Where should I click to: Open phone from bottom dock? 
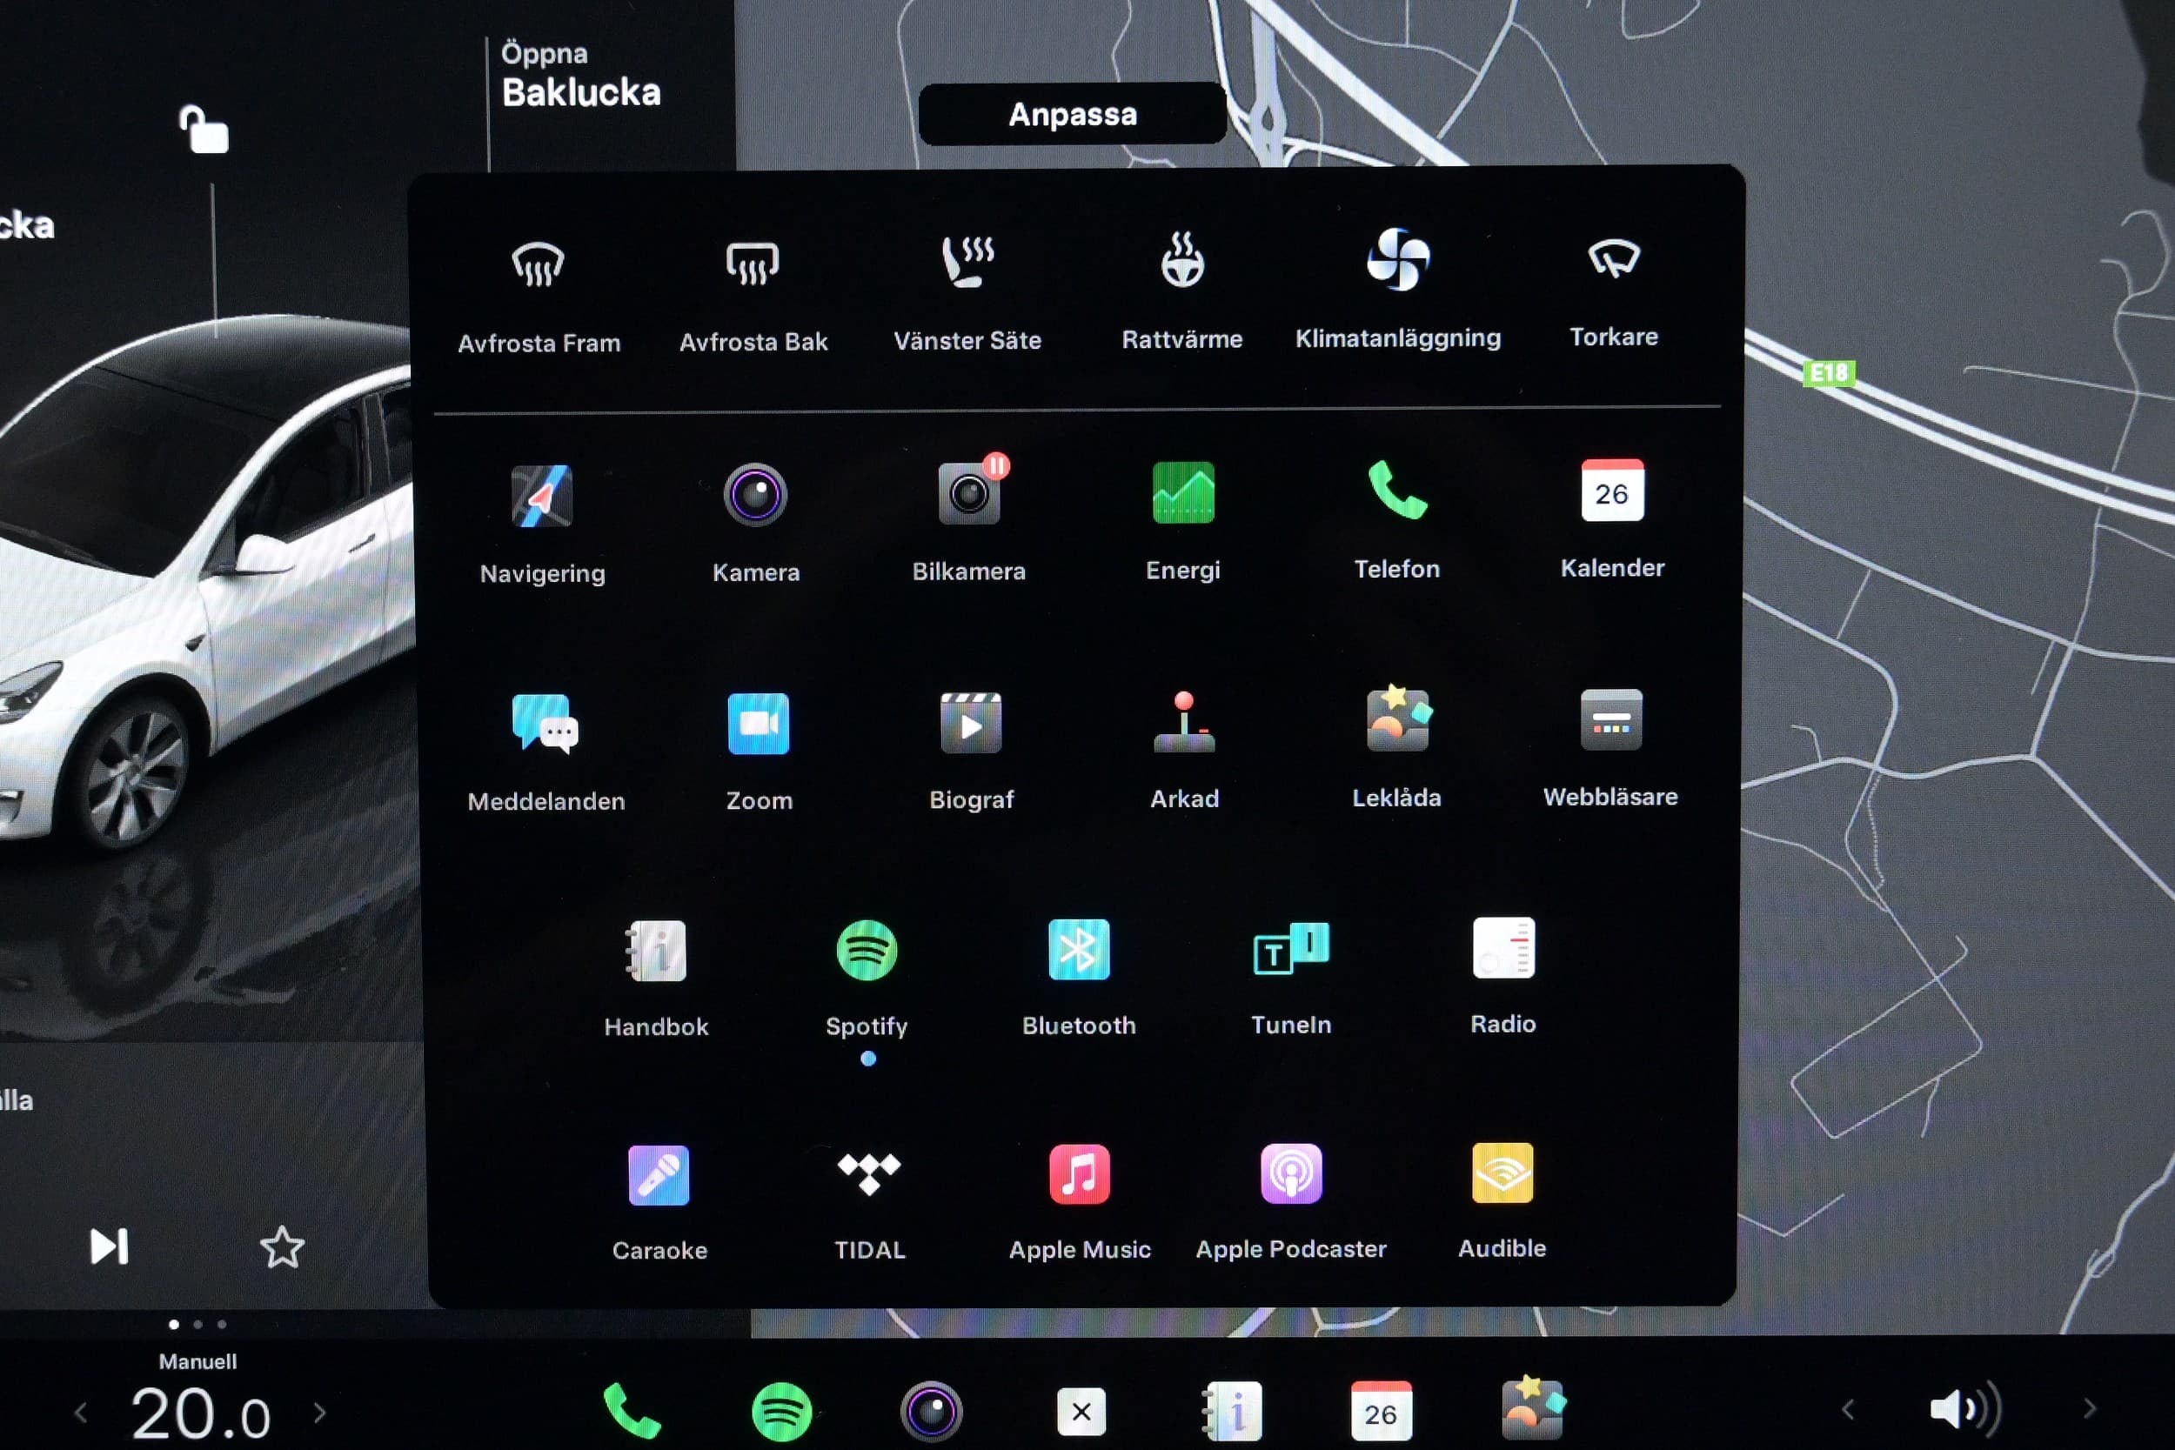[x=631, y=1410]
